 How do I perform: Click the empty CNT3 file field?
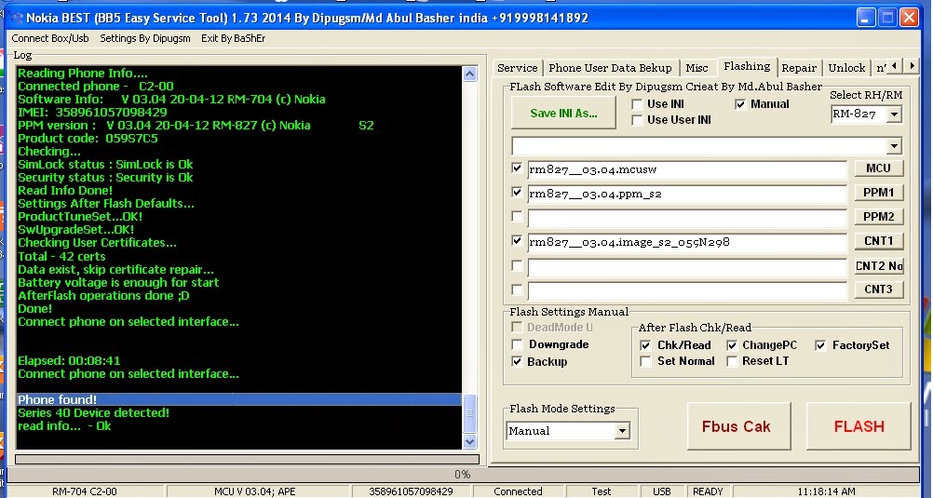tap(687, 290)
